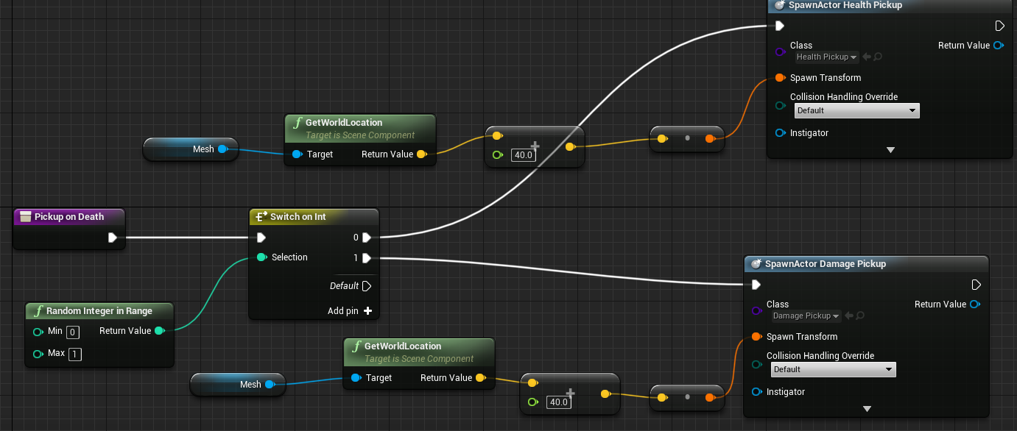Click the Selection input pin on Switch on Int
Viewport: 1017px width, 431px height.
pyautogui.click(x=261, y=257)
